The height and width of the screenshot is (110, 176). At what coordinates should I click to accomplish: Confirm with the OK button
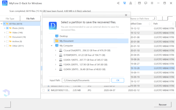(x=118, y=80)
